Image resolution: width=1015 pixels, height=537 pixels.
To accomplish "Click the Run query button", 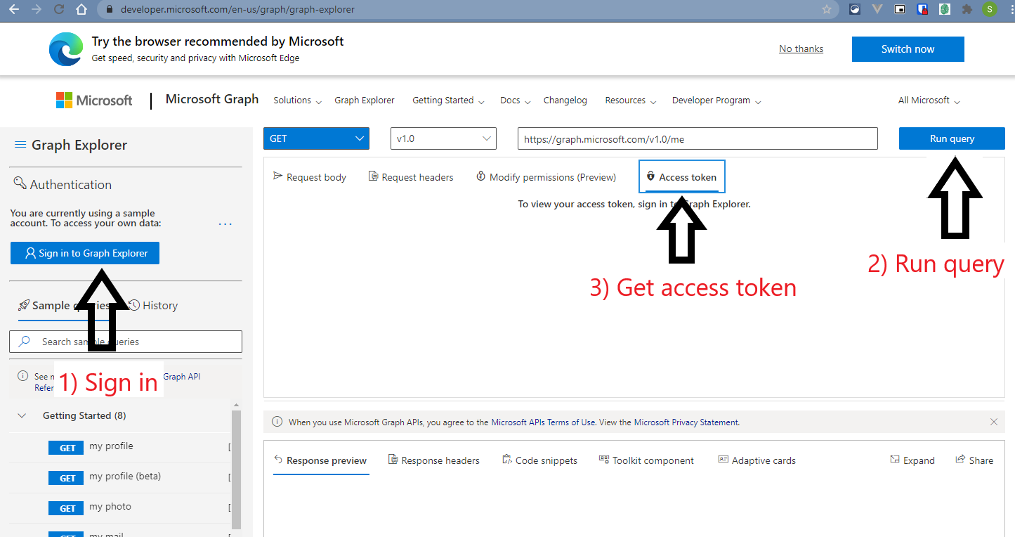I will click(x=952, y=138).
